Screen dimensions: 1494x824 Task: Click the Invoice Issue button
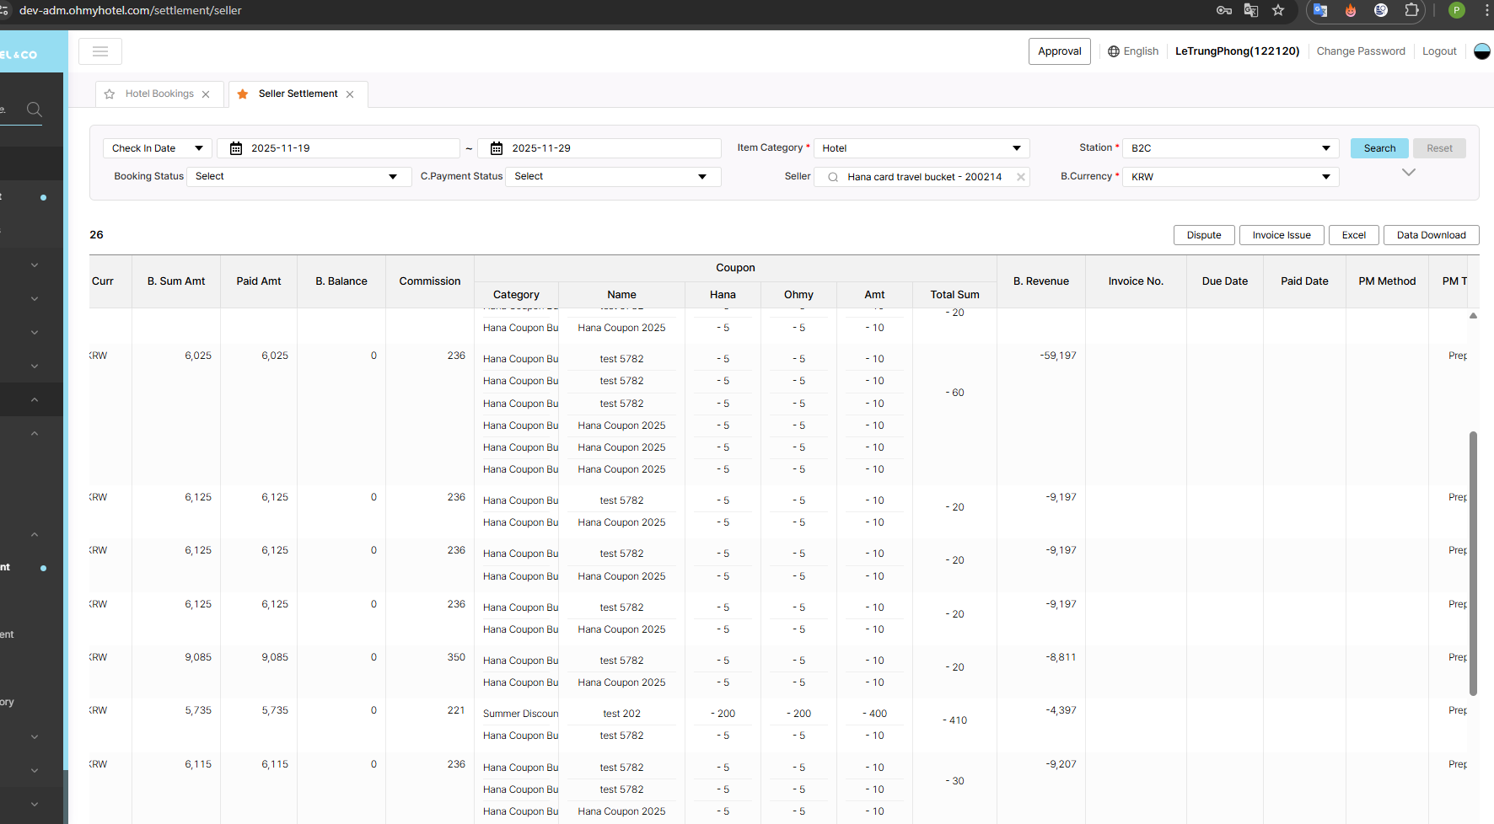point(1281,235)
